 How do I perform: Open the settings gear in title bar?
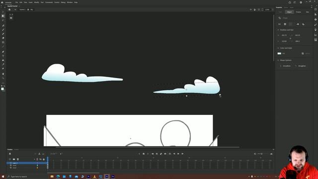[x=301, y=2]
